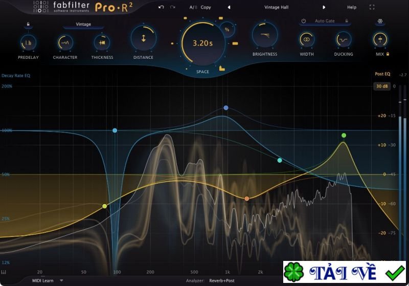Go to next preset with right arrow
Viewport: 409px width, 286px height.
324,7
